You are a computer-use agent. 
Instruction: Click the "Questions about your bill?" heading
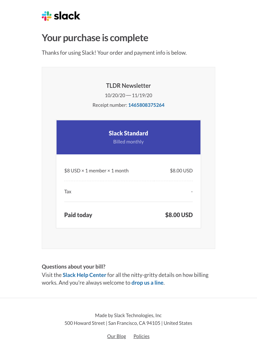(x=74, y=267)
